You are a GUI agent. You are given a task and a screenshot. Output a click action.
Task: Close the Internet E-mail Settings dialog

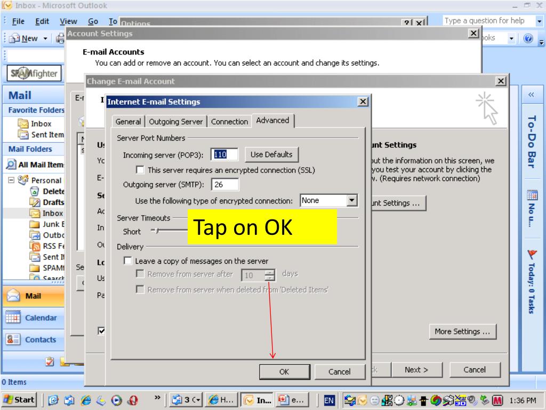(363, 101)
